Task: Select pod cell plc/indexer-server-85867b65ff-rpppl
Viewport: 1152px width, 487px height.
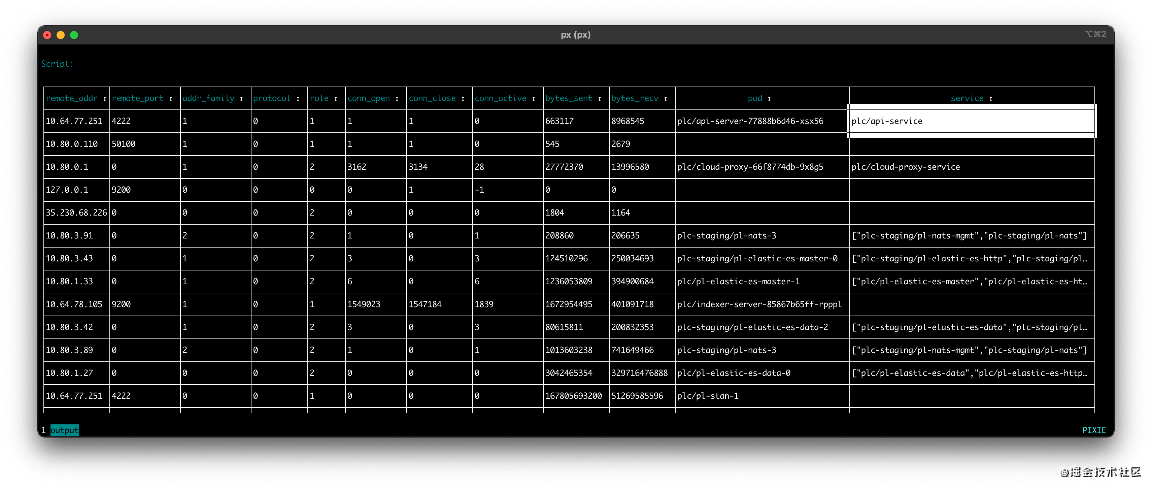Action: 759,304
